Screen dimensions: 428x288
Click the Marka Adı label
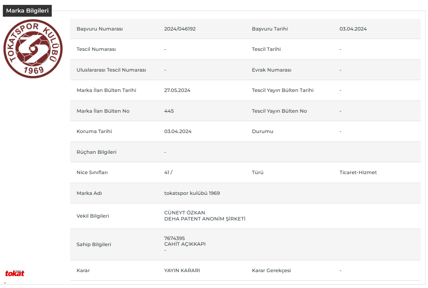coord(89,193)
